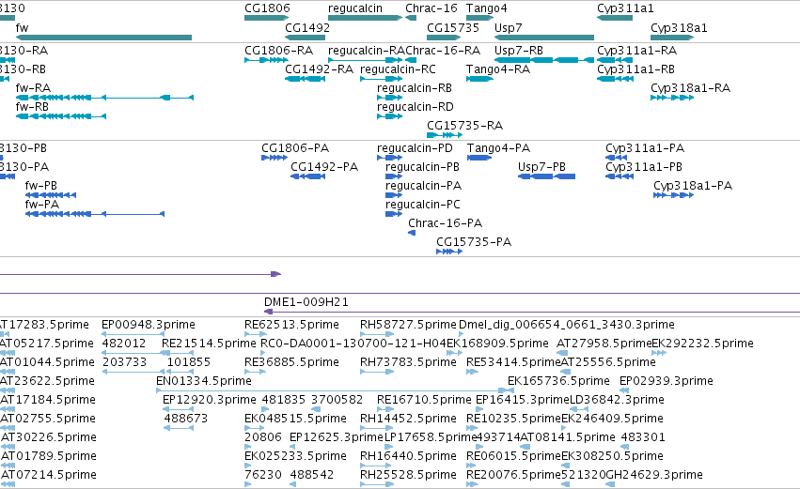The image size is (800, 489).
Task: Select the CG1806 gene label
Action: (267, 8)
